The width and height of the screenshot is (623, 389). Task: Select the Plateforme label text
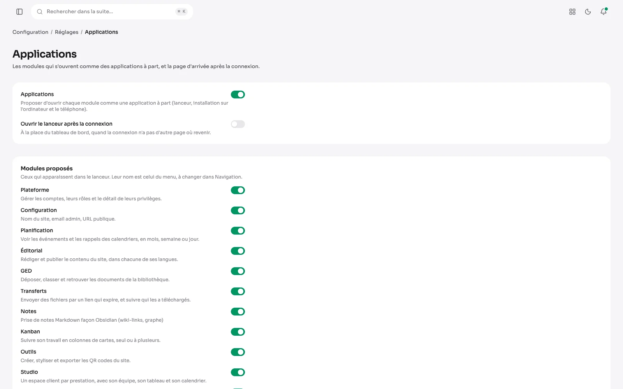[x=35, y=190]
